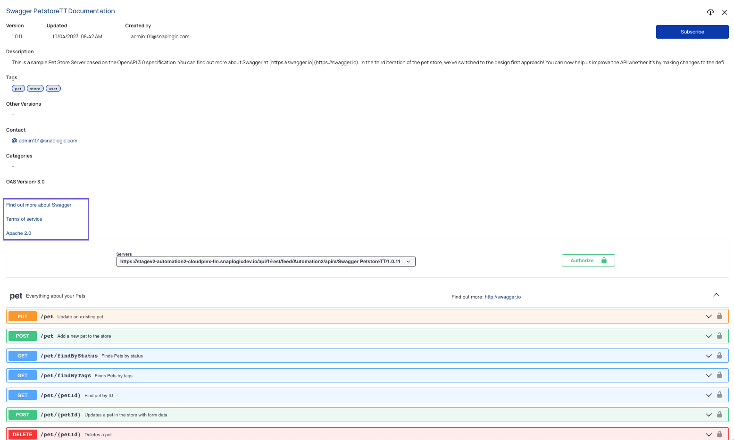Click lock icon on DELETE /pet/{petId} row
Screen dimensions: 734x440
719,434
